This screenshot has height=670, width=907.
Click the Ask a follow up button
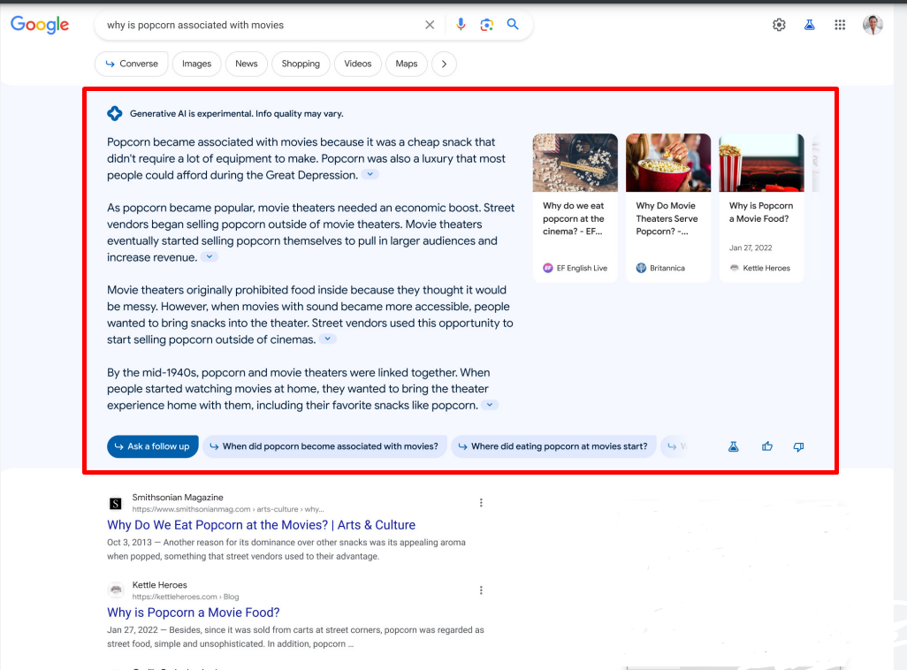pos(152,446)
